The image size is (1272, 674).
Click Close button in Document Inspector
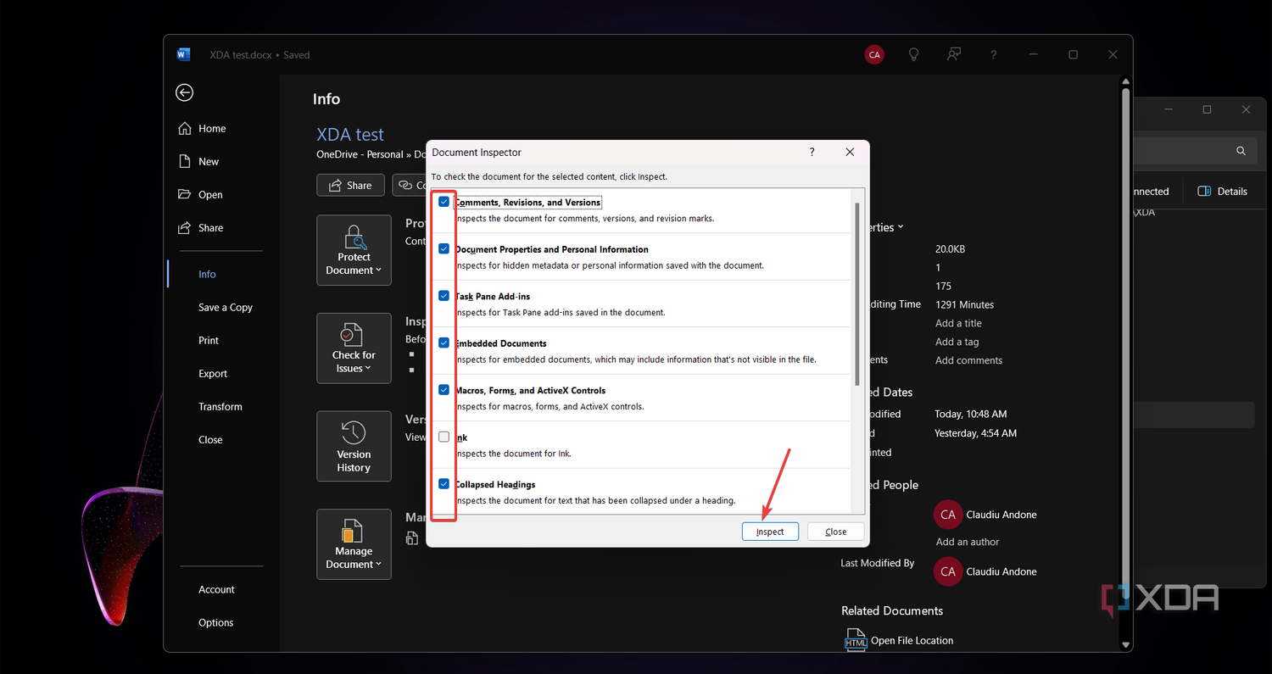coord(835,532)
